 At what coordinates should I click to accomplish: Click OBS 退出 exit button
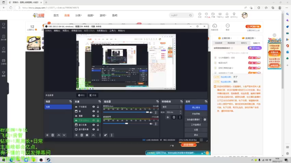tap(196, 135)
